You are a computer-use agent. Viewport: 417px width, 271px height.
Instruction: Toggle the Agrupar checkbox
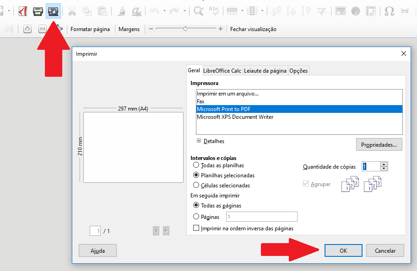[x=306, y=184]
